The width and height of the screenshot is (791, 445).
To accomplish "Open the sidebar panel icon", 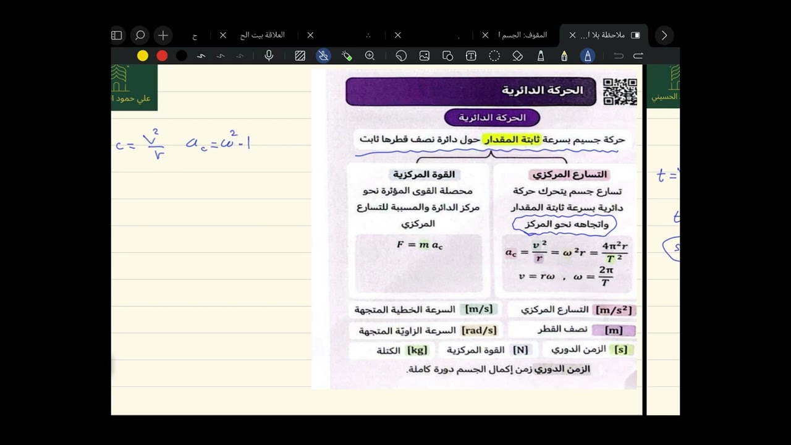I will coord(117,35).
